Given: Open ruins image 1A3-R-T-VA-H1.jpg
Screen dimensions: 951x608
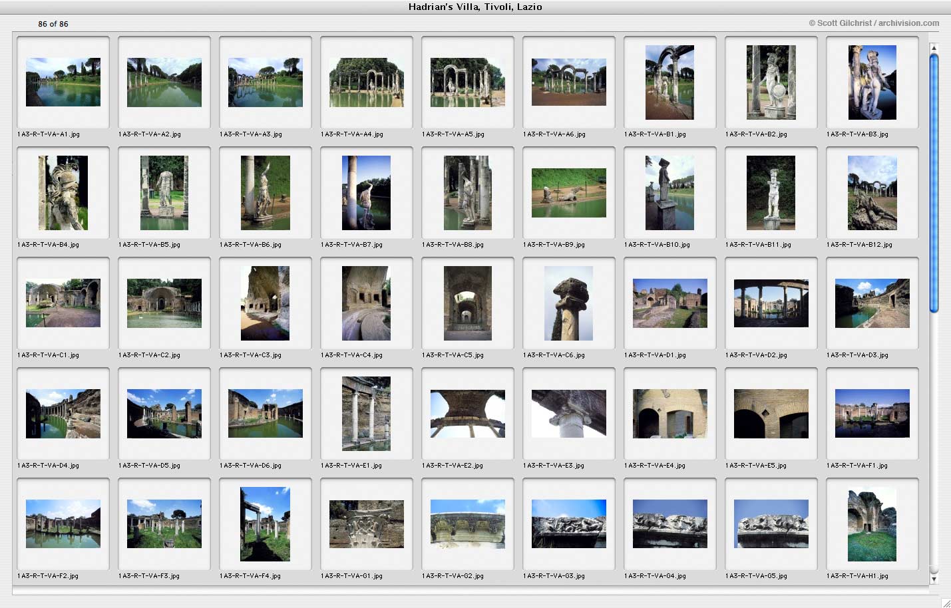Looking at the screenshot, I should [872, 524].
